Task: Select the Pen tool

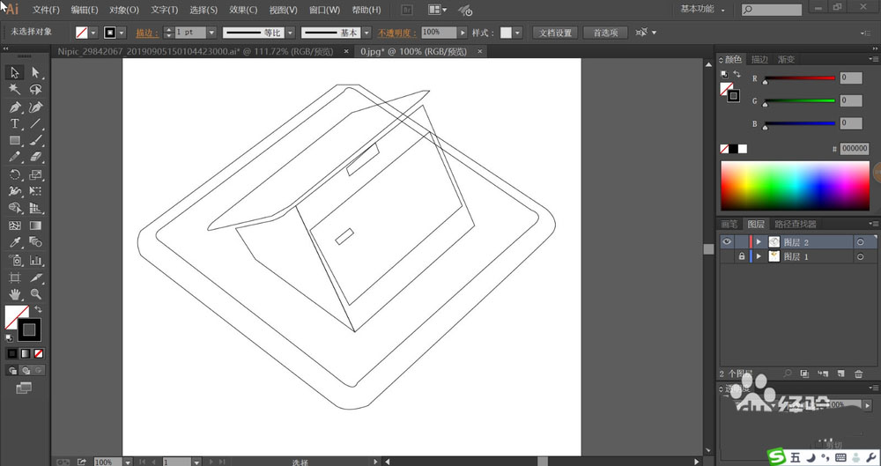Action: (x=15, y=107)
